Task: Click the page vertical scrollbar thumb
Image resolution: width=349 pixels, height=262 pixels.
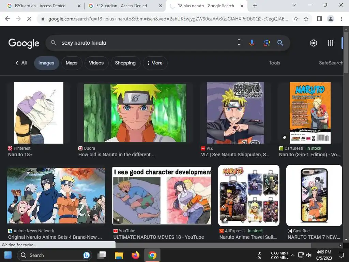Action: click(346, 52)
